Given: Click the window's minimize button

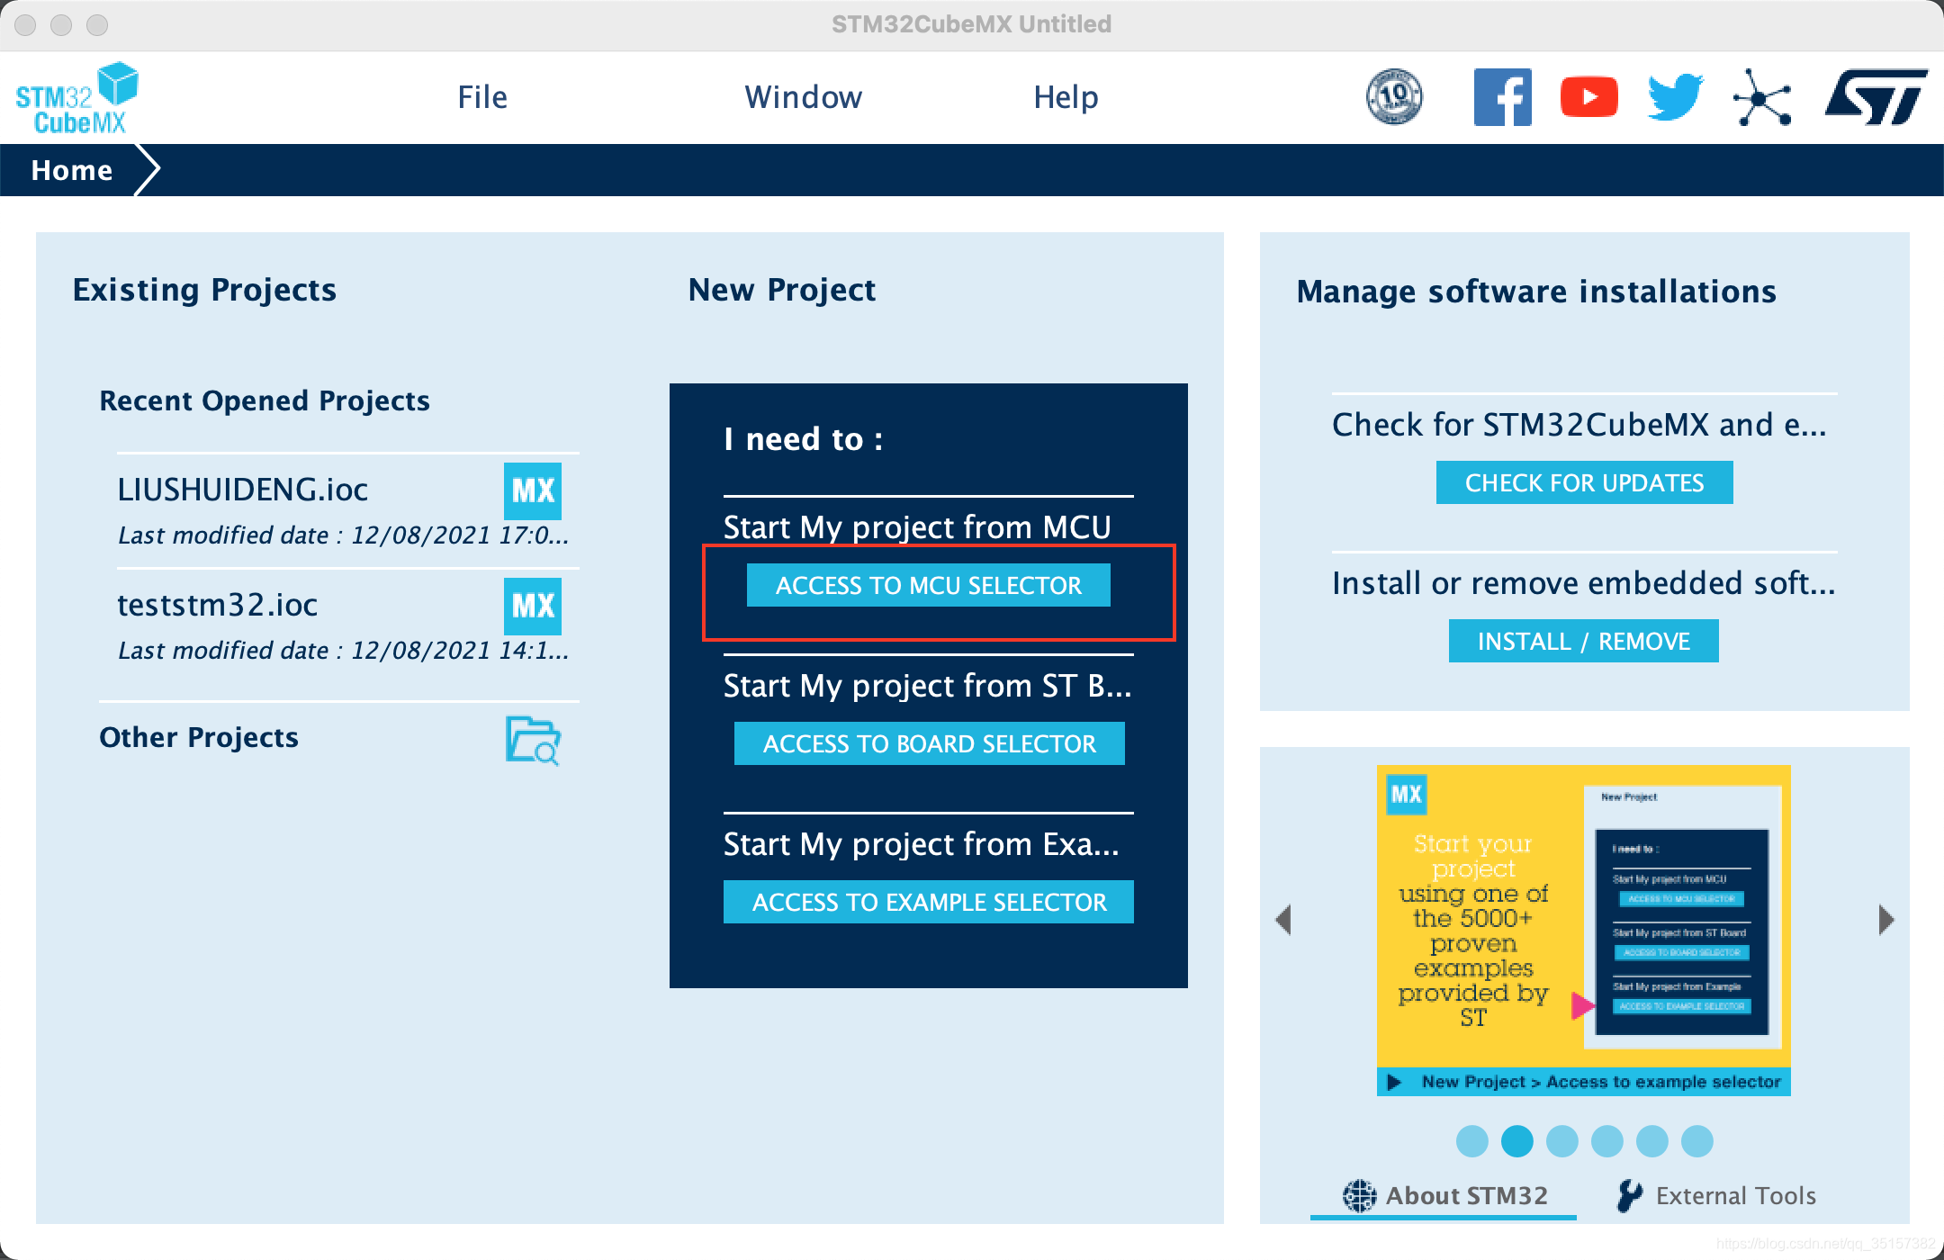Looking at the screenshot, I should point(61,25).
